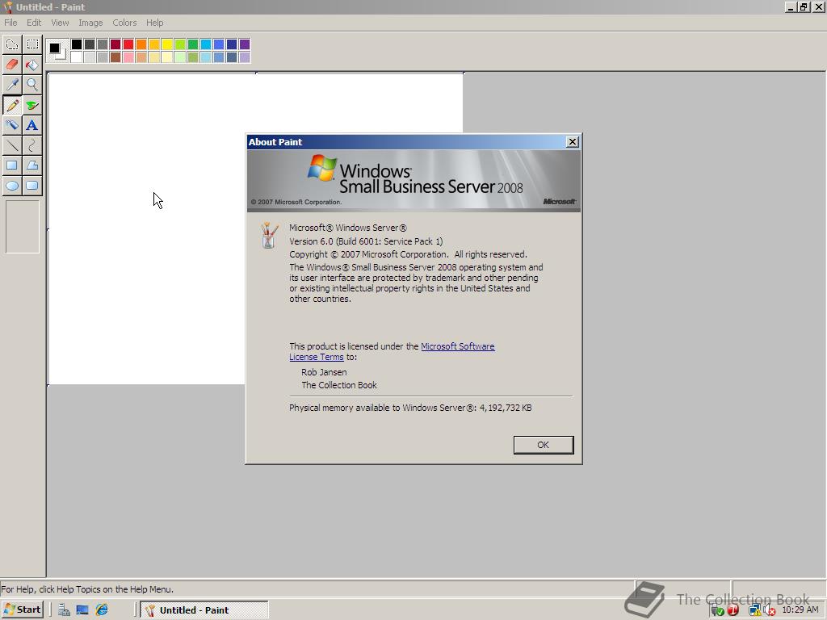Click 'The Collection Book' organization text in dialog

point(339,385)
